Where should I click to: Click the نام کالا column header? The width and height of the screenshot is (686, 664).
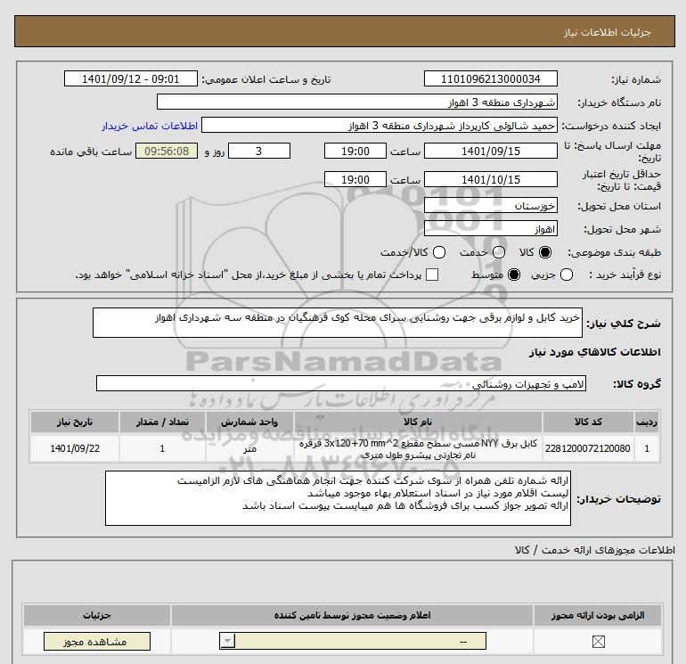coord(418,422)
